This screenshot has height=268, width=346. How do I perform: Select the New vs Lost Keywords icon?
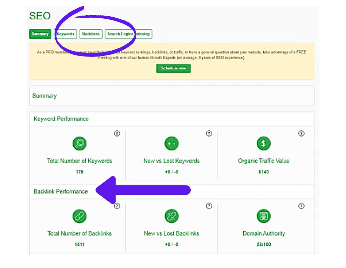[171, 143]
